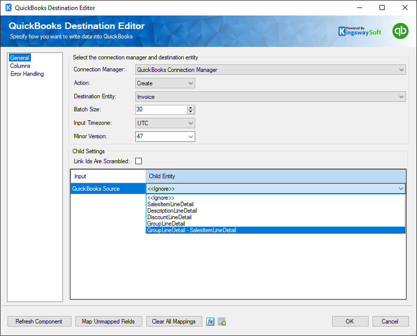Click Map Unmapped Fields button
The height and width of the screenshot is (336, 417).
click(x=108, y=322)
